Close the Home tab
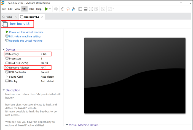 tap(16, 17)
